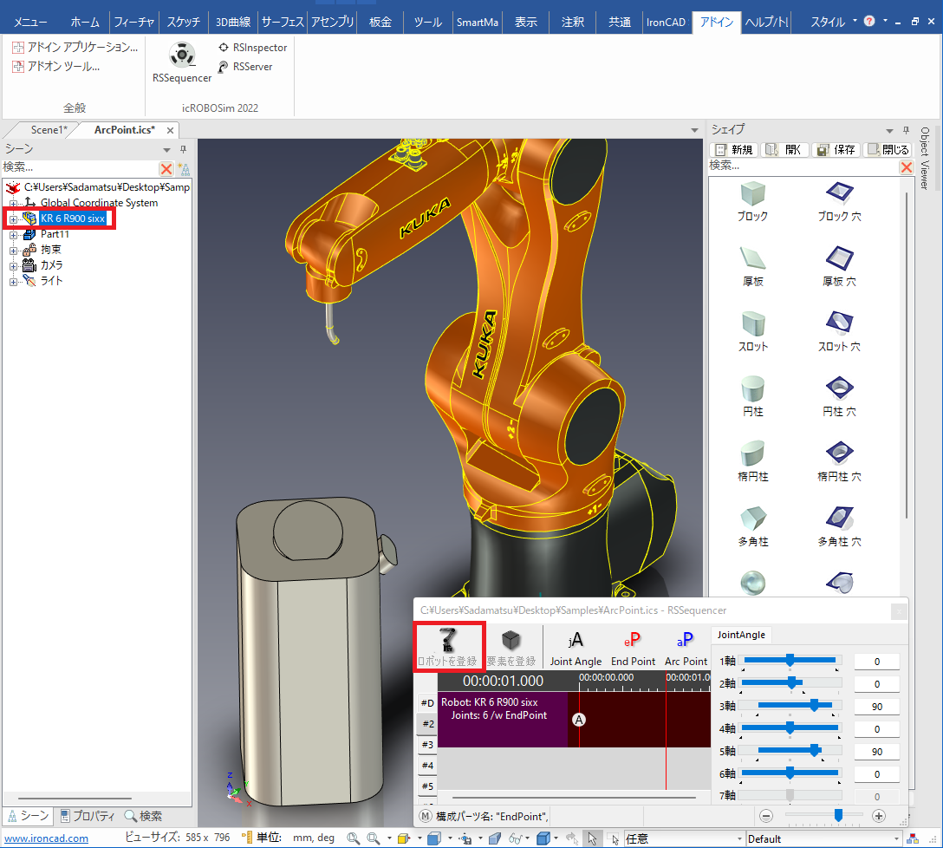Expand the KR 6 R900 sixx tree node
The width and height of the screenshot is (943, 848).
pos(13,219)
